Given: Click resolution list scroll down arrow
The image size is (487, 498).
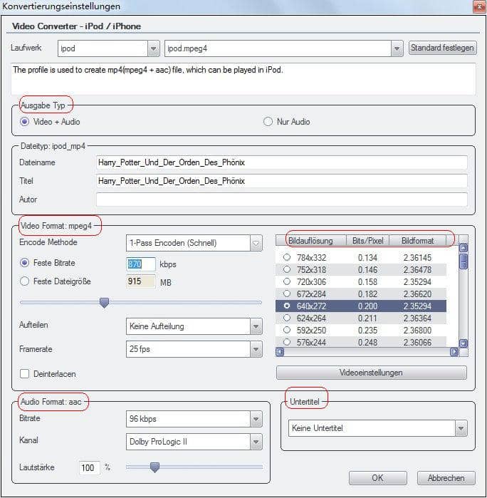Looking at the screenshot, I should (x=464, y=343).
